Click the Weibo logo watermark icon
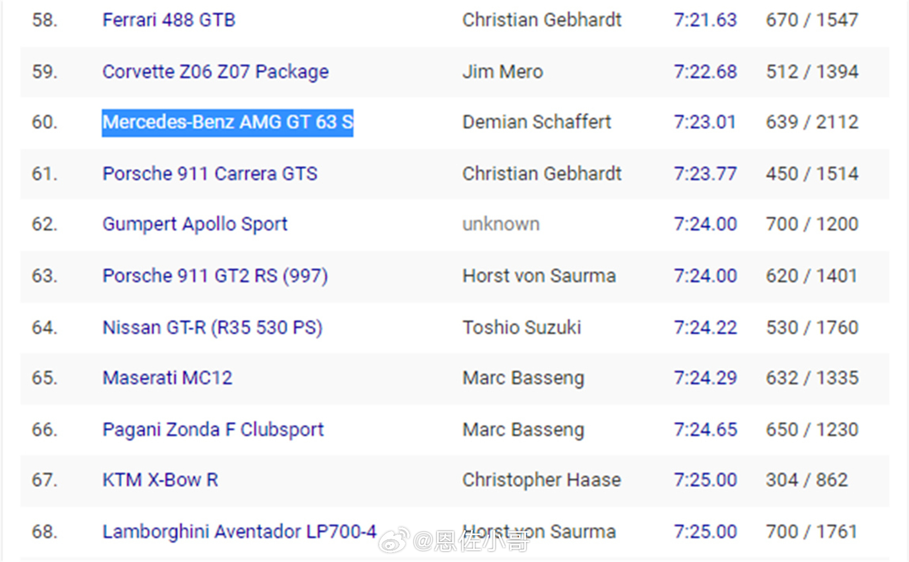Viewport: 909px width, 562px height. [394, 541]
